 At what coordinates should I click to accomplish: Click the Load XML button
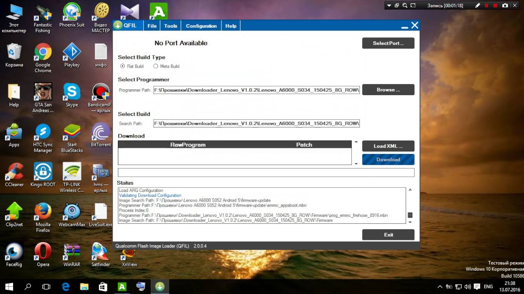(388, 146)
